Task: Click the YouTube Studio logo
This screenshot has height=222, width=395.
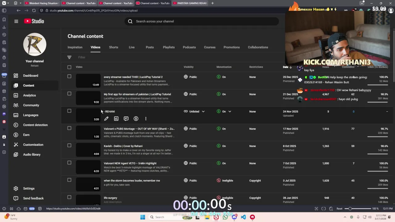Action: [34, 21]
